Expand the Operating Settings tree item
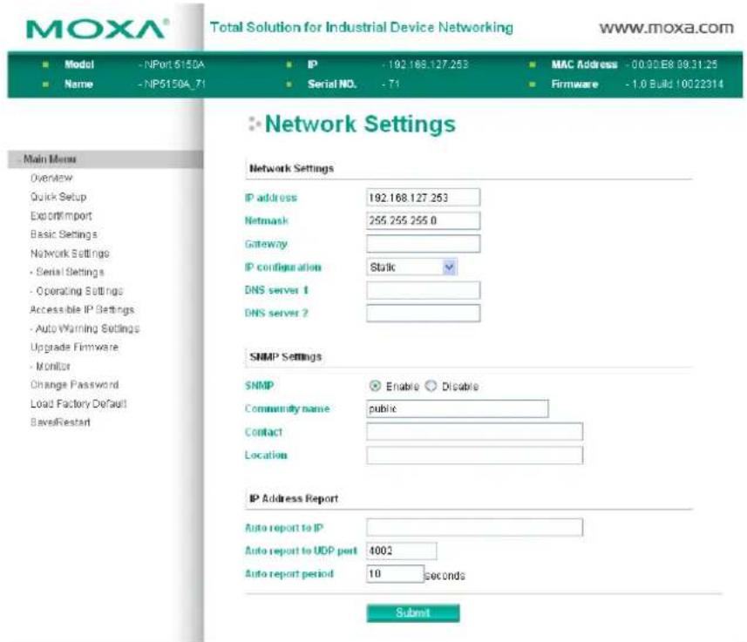Viewport: 747px width, 642px height. click(79, 291)
